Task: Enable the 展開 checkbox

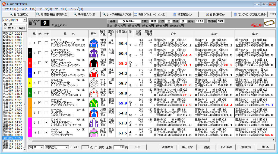Action: click(x=96, y=147)
